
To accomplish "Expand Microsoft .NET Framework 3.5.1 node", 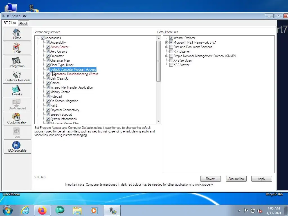I will (166, 43).
